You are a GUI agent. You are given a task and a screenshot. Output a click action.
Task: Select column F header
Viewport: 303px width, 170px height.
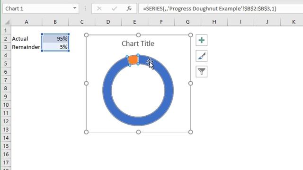[x=161, y=22]
